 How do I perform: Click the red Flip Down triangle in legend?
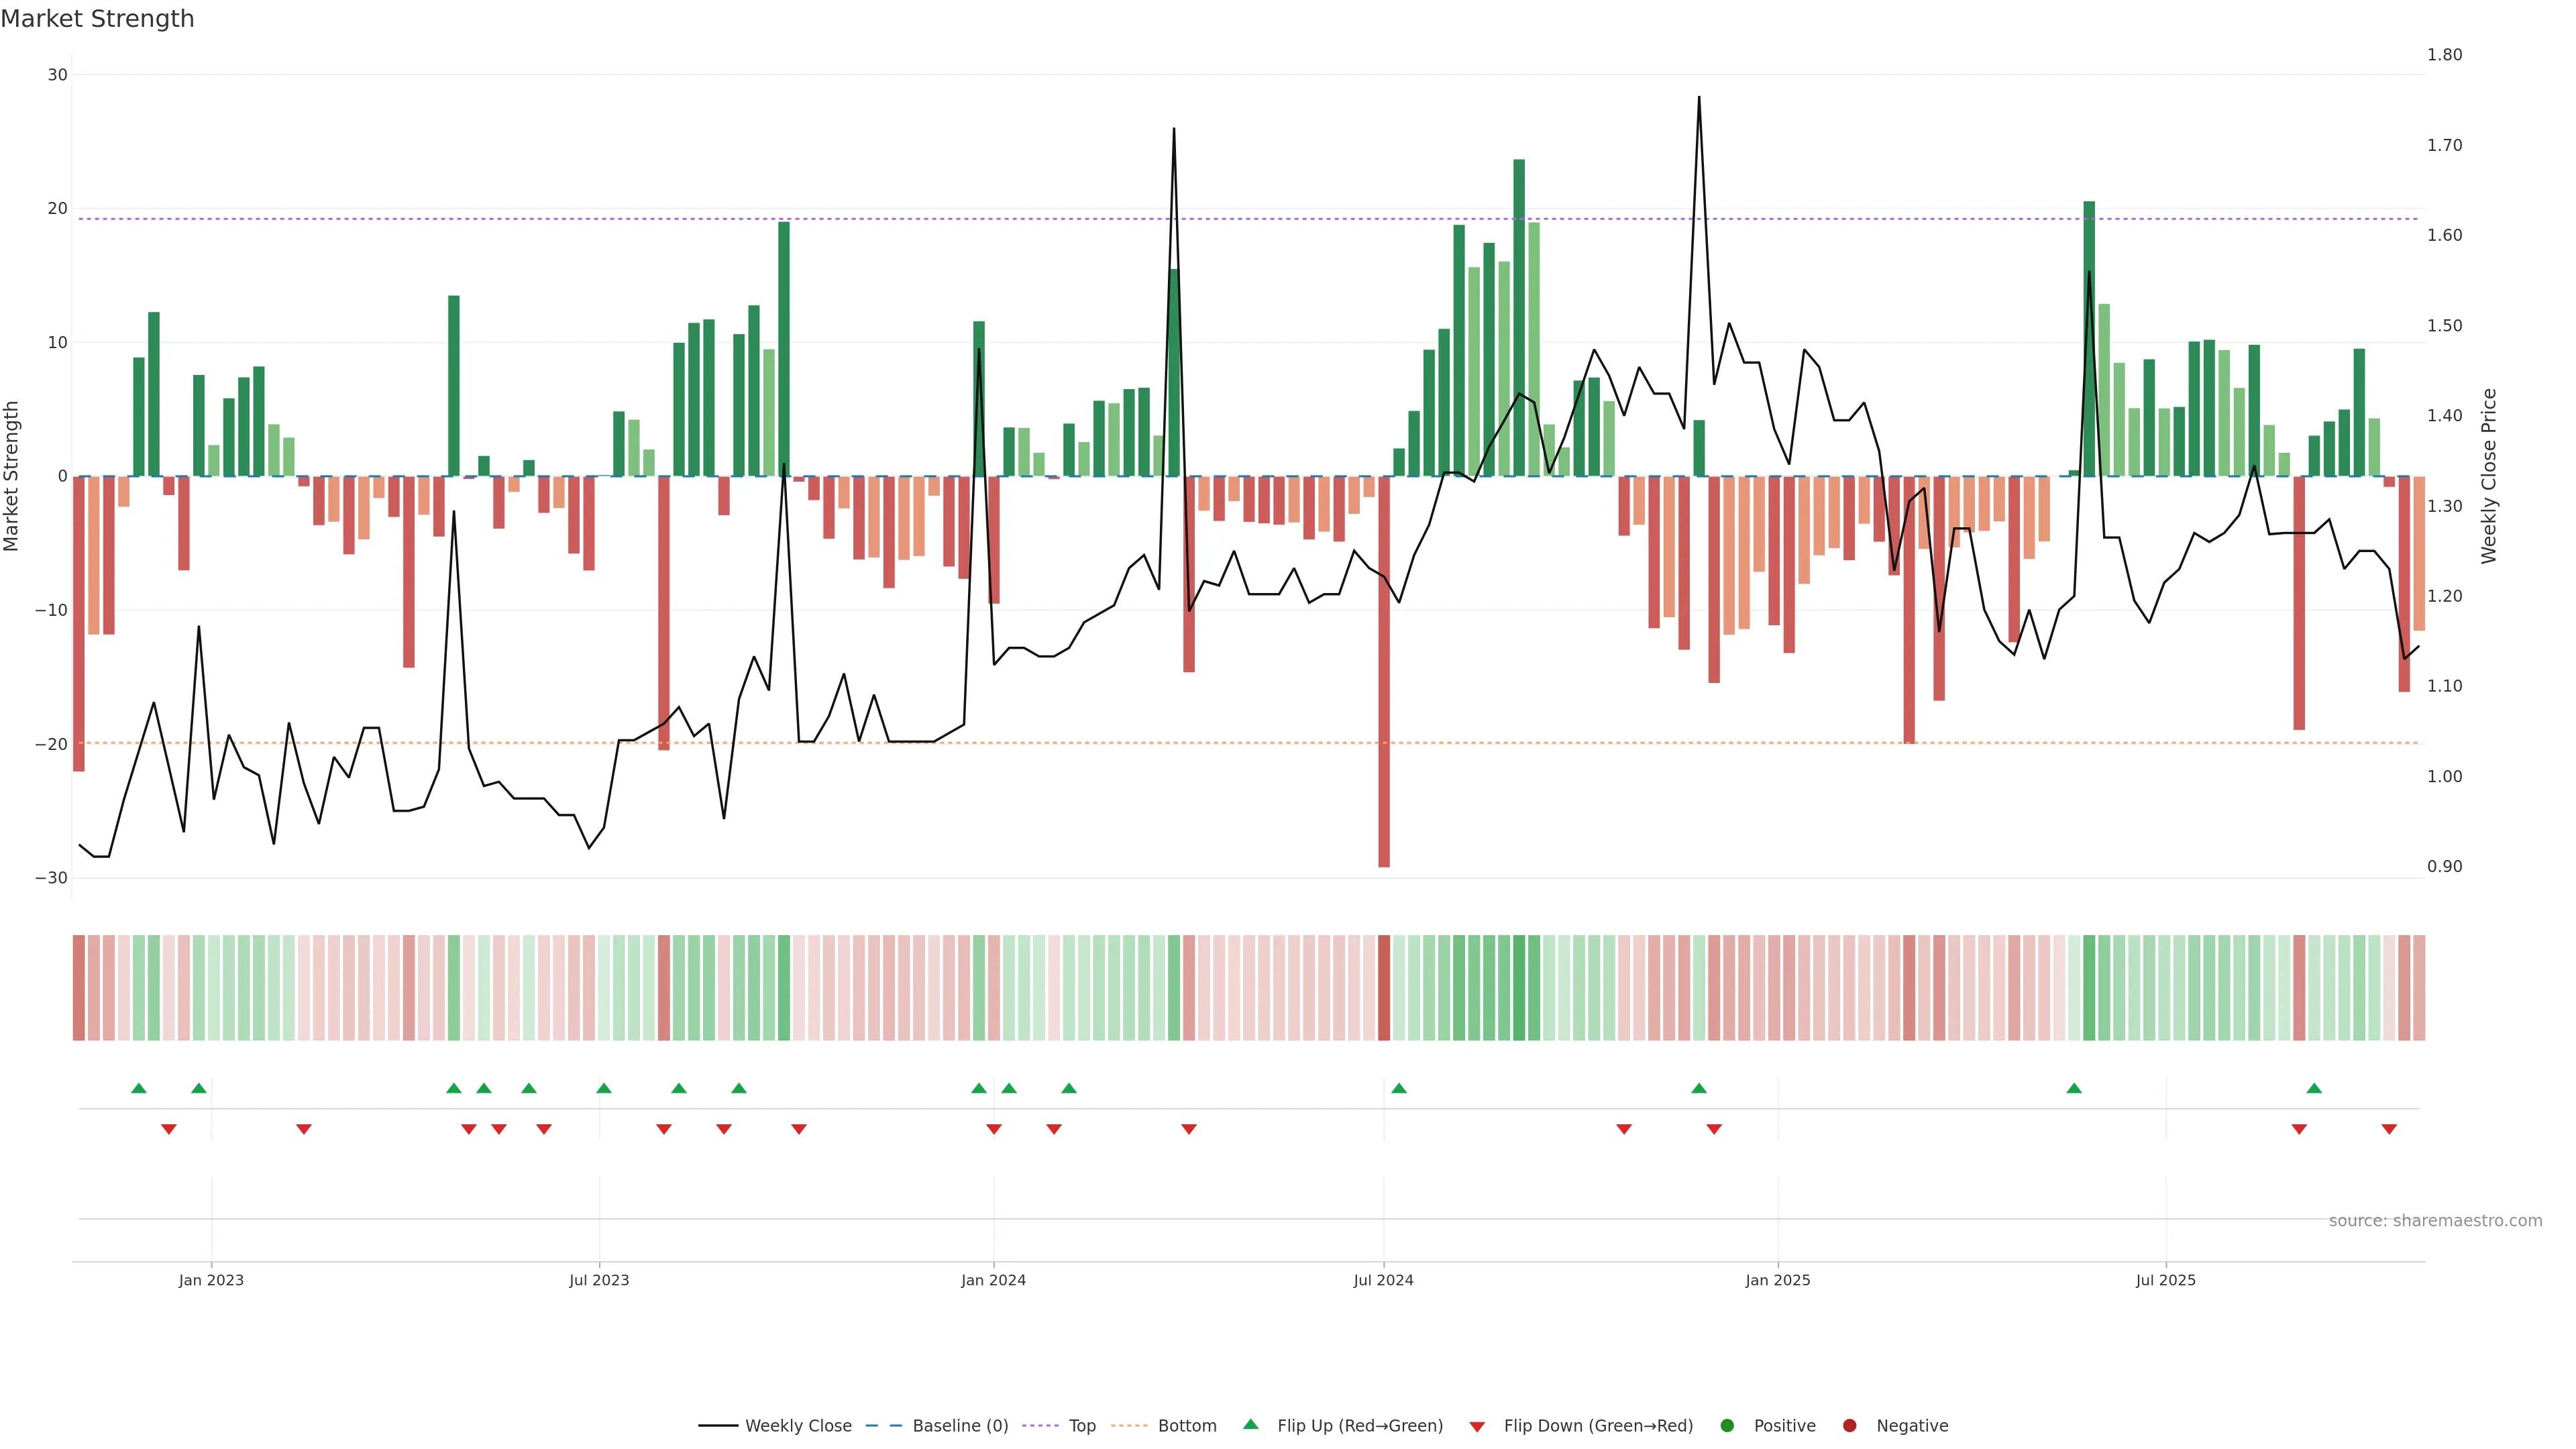[x=1477, y=1426]
